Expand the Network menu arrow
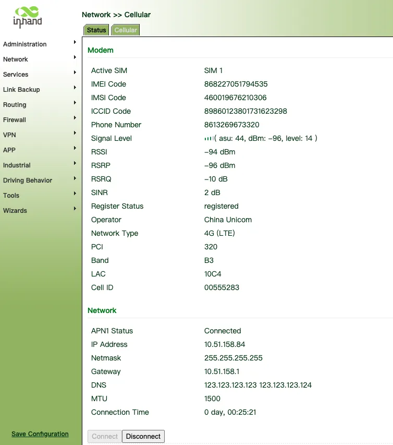 75,57
